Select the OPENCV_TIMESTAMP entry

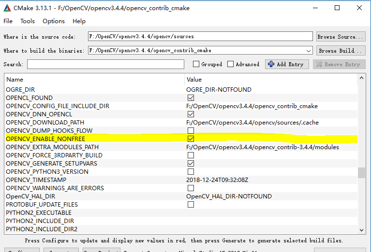(36, 180)
